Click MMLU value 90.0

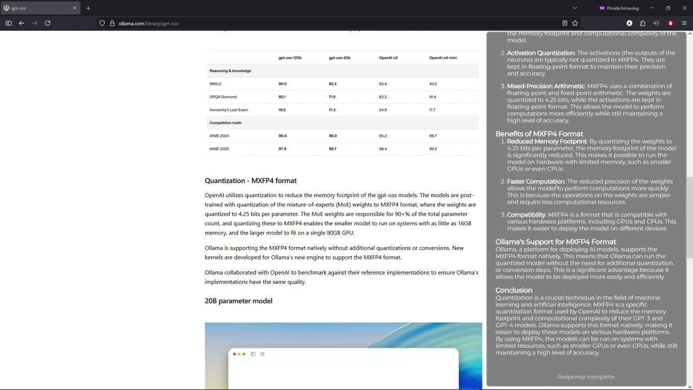[283, 84]
